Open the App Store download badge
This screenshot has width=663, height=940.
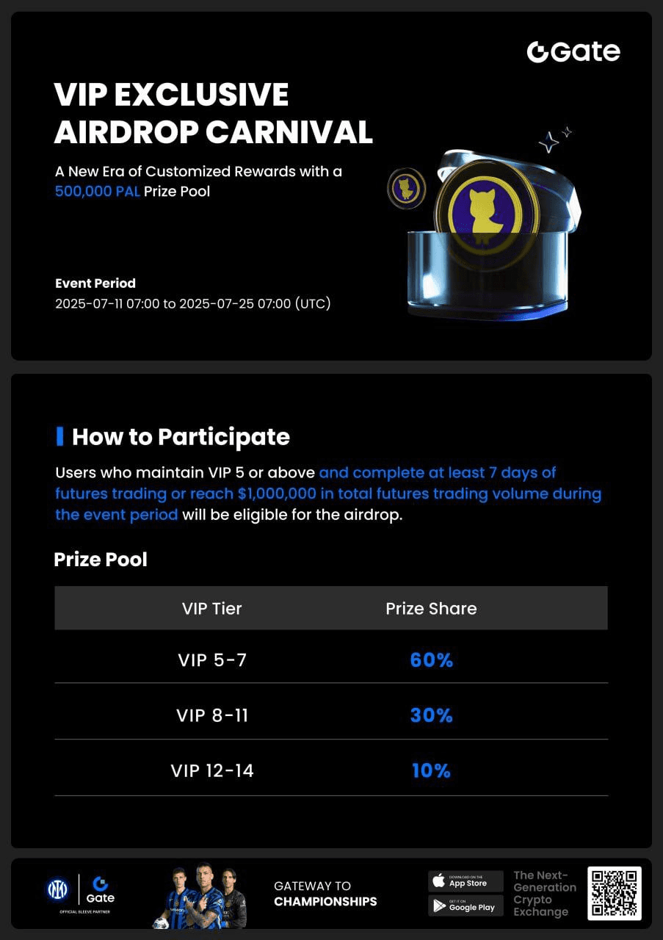[465, 881]
